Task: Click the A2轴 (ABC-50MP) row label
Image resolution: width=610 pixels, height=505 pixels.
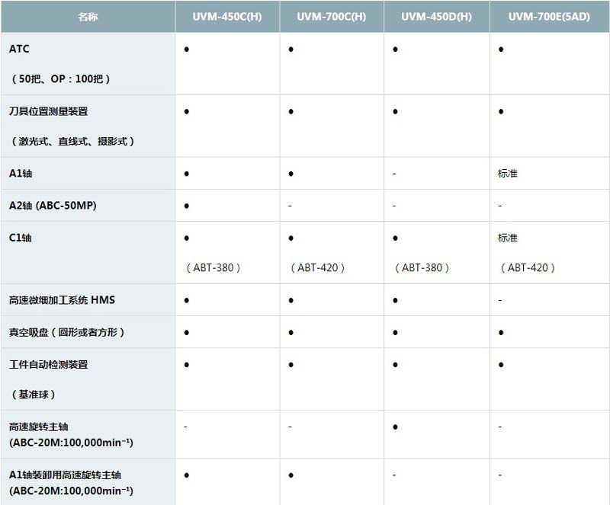Action: click(53, 205)
